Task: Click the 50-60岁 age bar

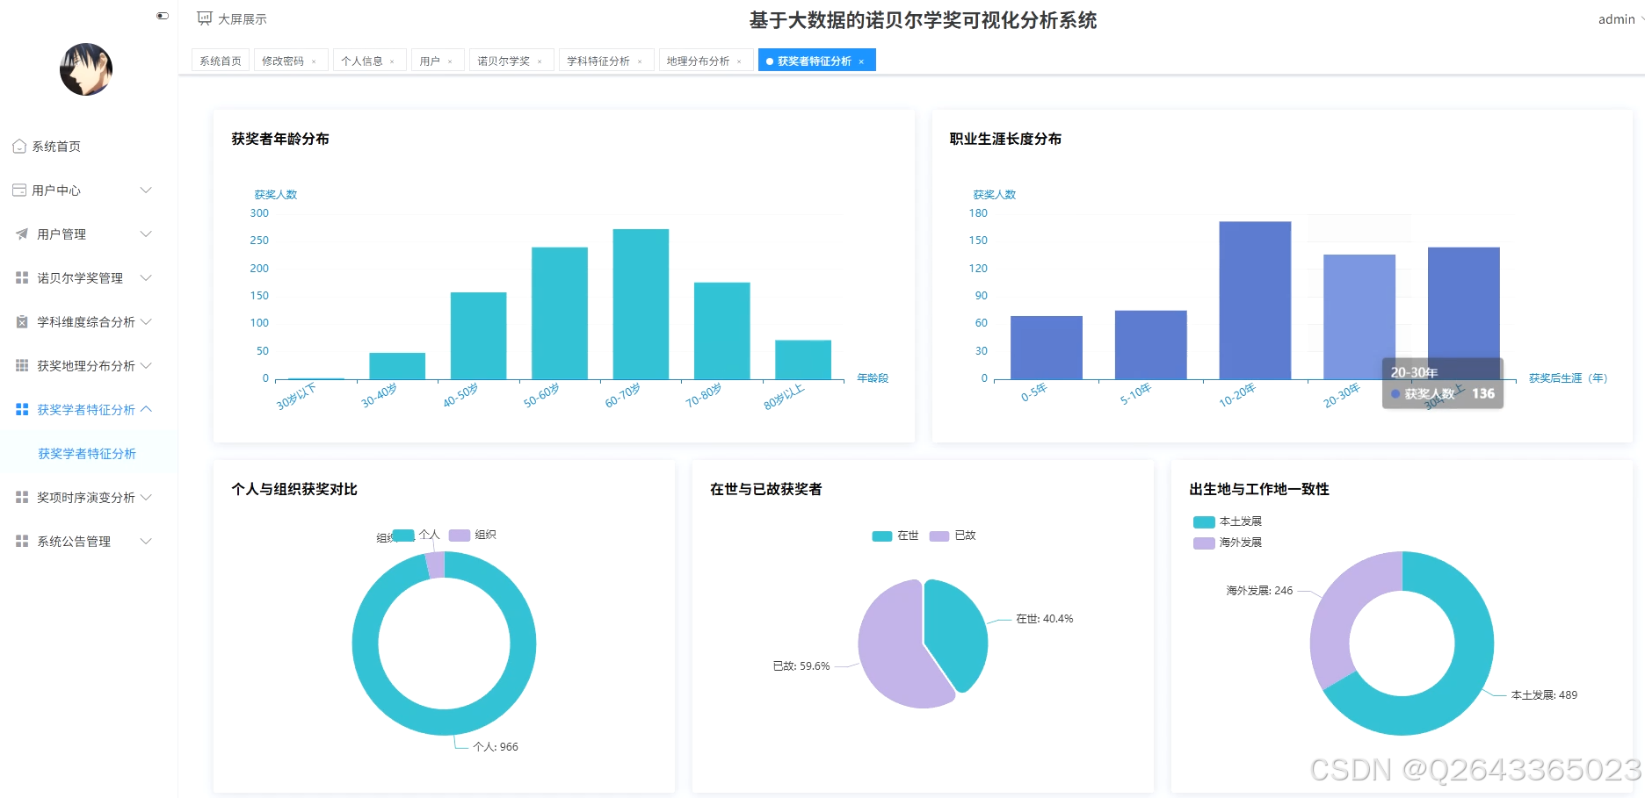Action: 560,313
